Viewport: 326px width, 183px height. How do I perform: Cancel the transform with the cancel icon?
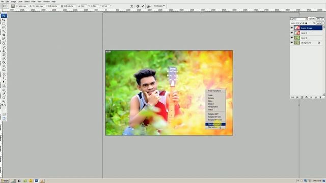tap(138, 6)
